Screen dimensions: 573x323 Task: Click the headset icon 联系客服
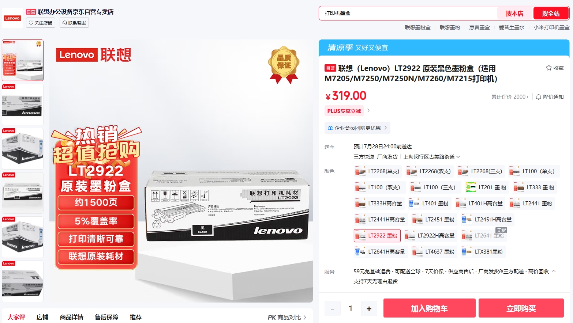pyautogui.click(x=65, y=23)
